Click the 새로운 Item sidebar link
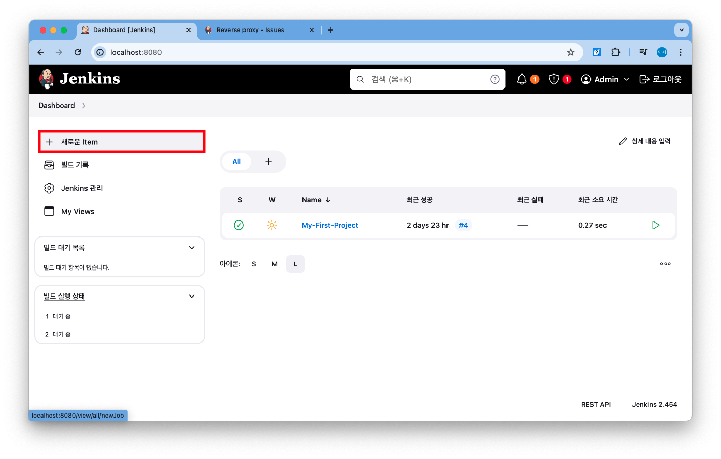Image resolution: width=721 pixels, height=459 pixels. (122, 142)
